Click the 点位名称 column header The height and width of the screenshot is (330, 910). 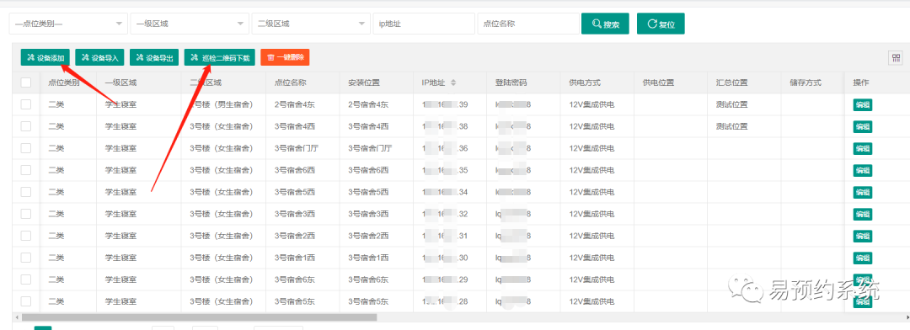pyautogui.click(x=290, y=82)
